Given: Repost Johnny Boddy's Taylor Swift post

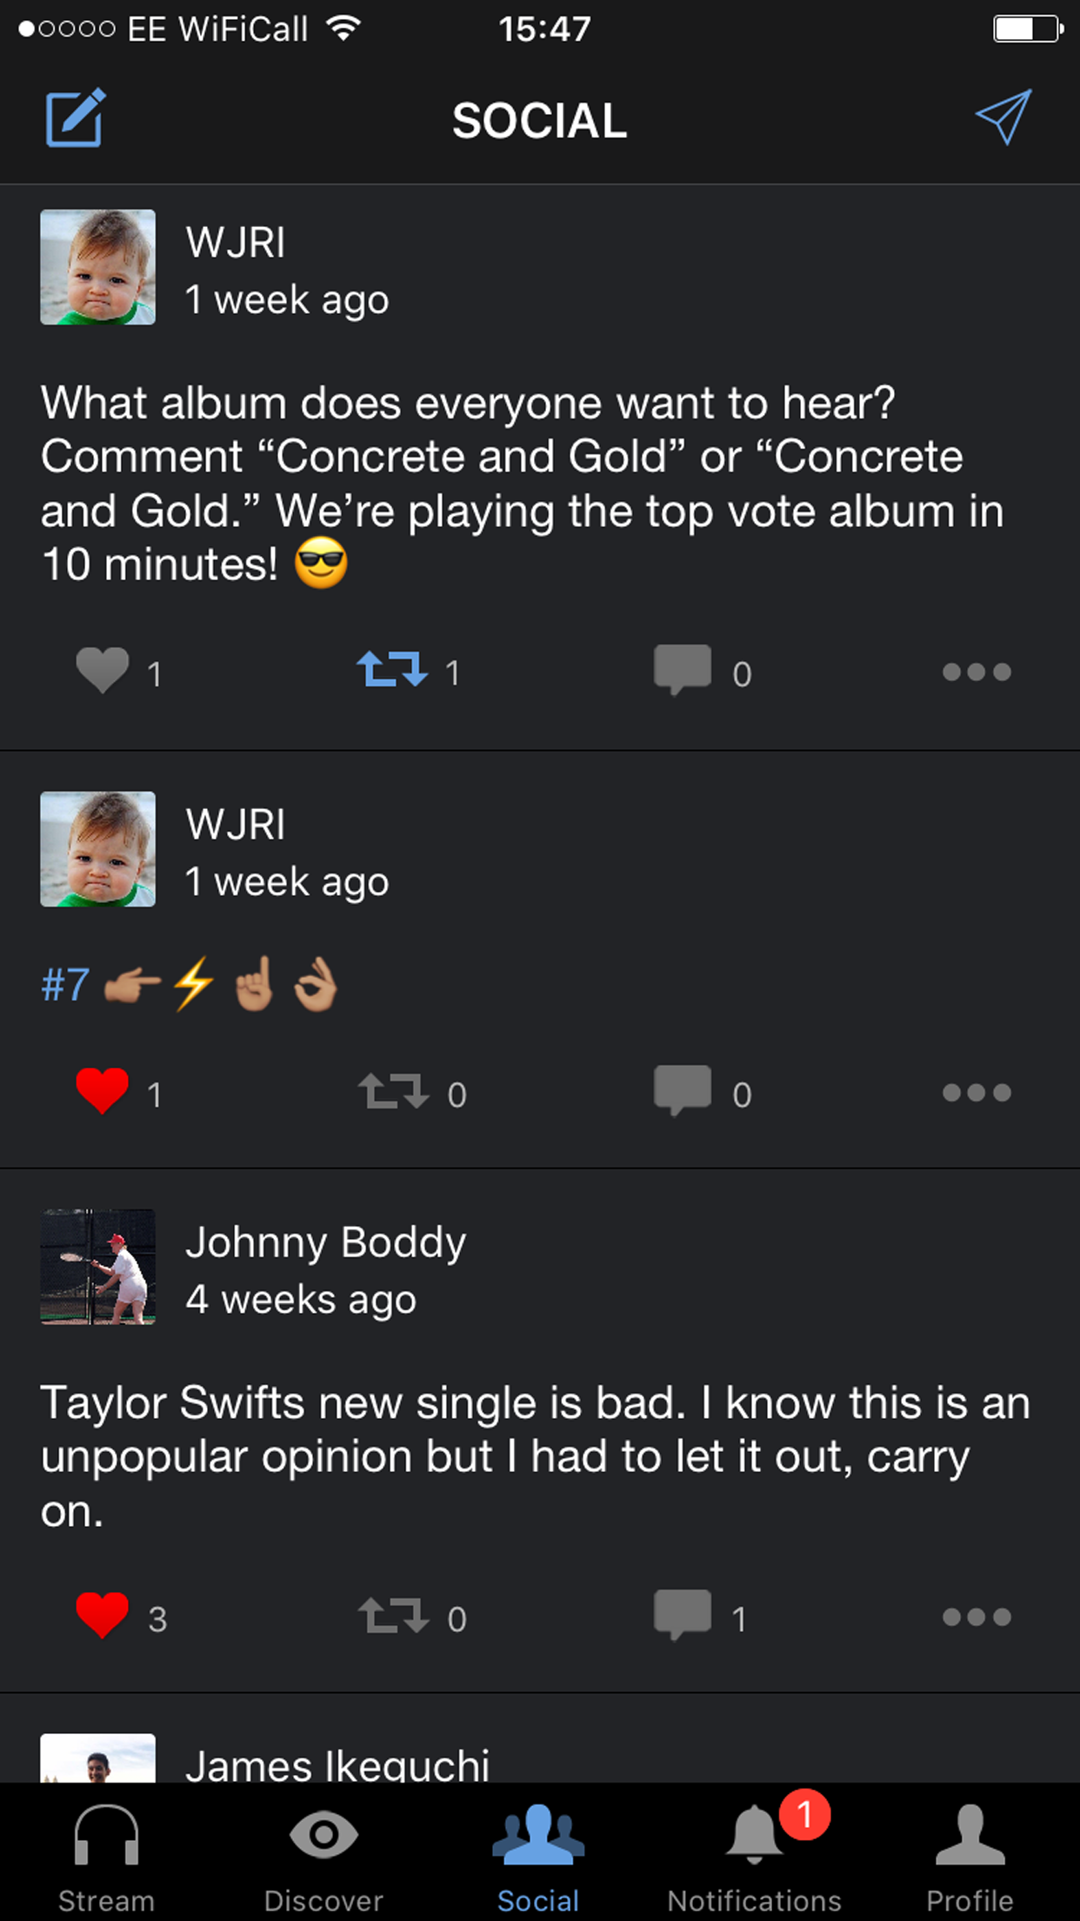Looking at the screenshot, I should point(394,1616).
